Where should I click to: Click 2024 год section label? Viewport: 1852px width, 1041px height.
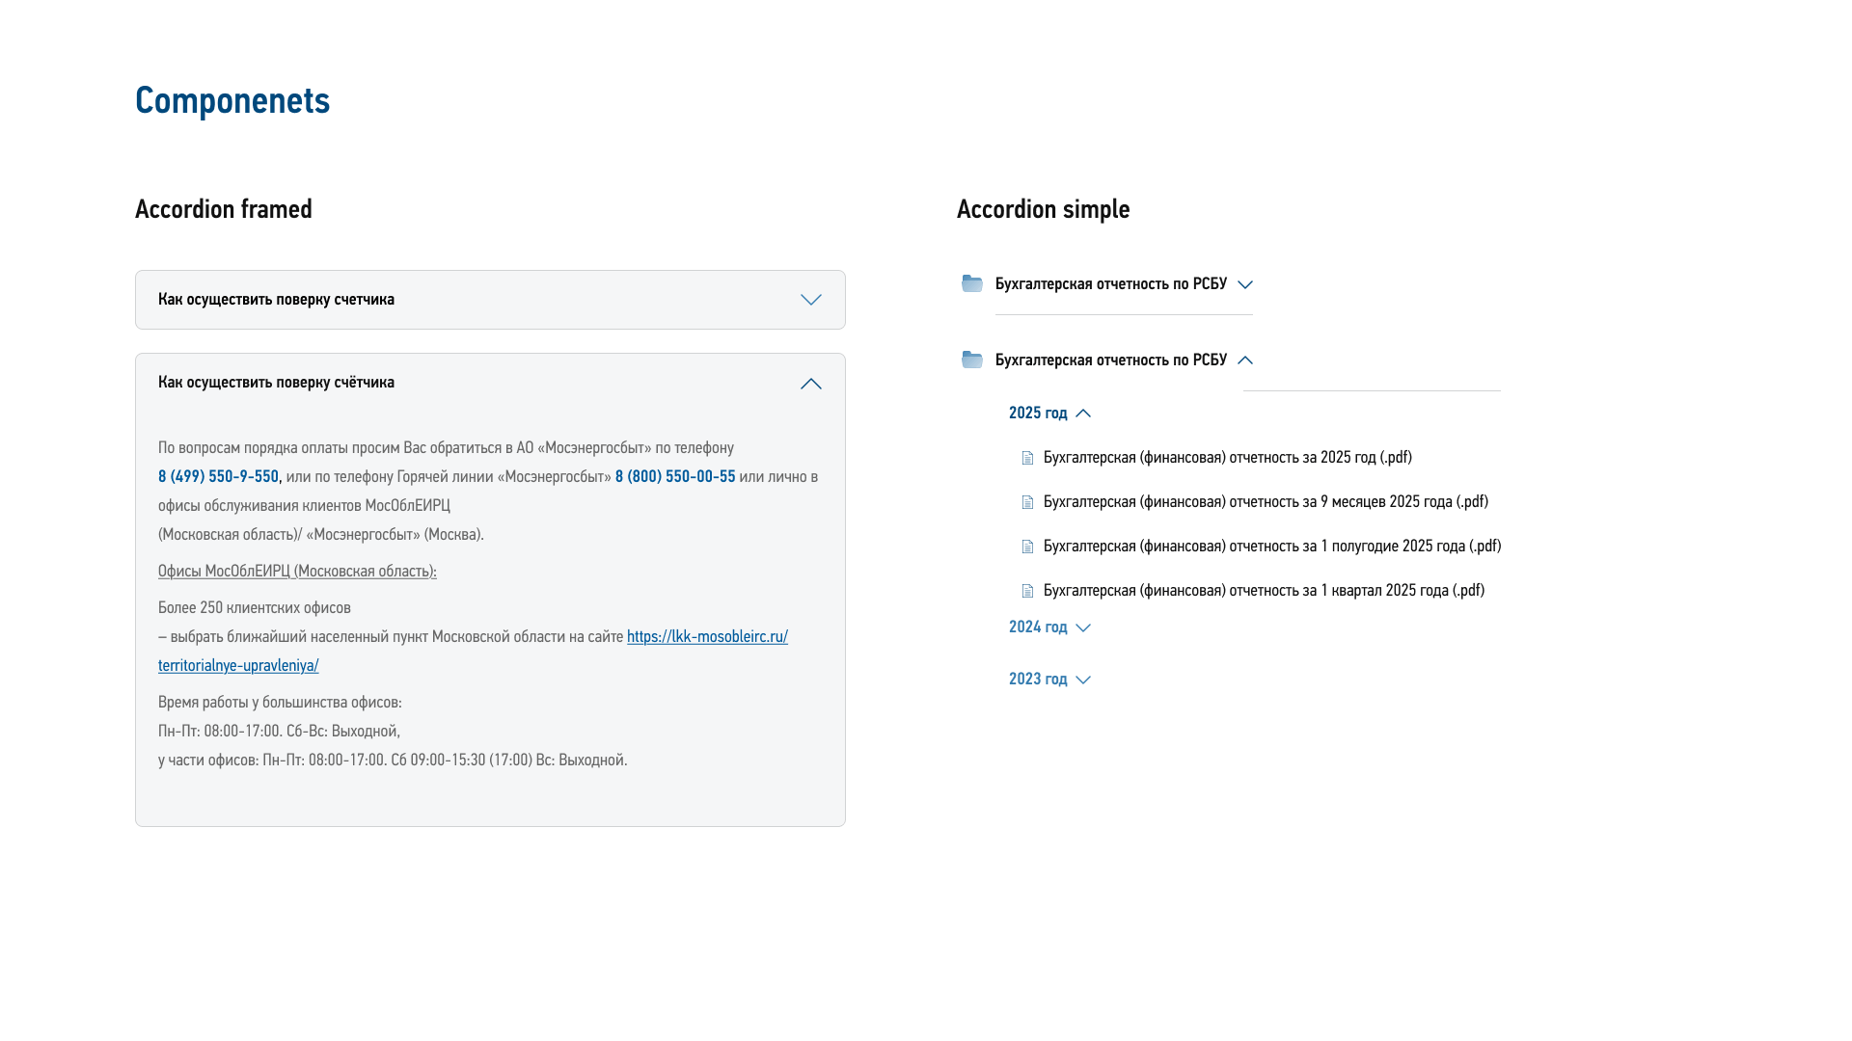point(1038,627)
